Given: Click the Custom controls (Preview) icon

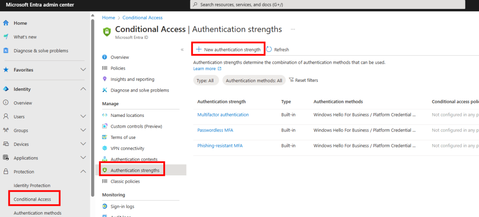Looking at the screenshot, I should tap(105, 126).
